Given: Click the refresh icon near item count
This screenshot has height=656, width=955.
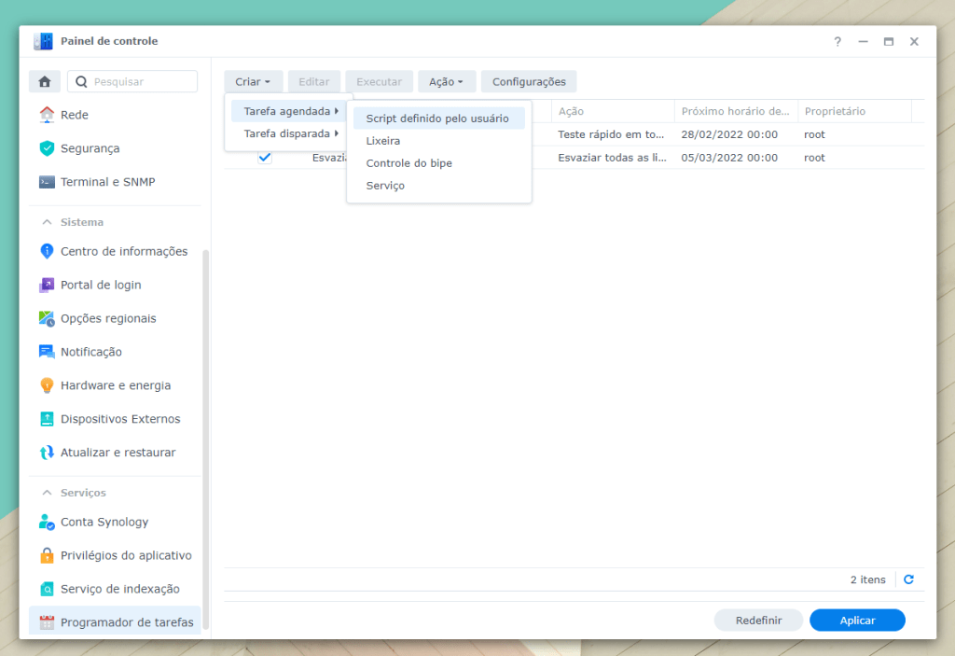Looking at the screenshot, I should pos(908,579).
